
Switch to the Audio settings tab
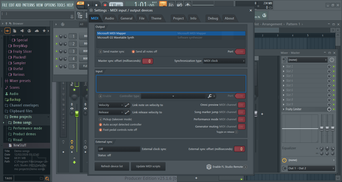point(109,18)
